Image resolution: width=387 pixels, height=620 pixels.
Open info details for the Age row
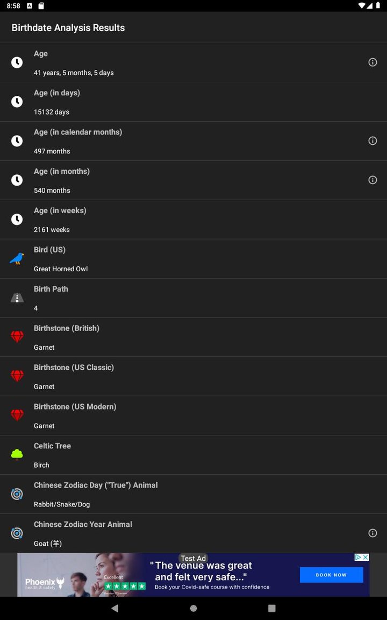[372, 62]
